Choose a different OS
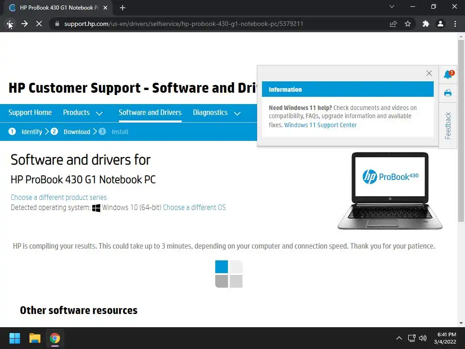Screen dimensions: 465x349 (x=194, y=207)
